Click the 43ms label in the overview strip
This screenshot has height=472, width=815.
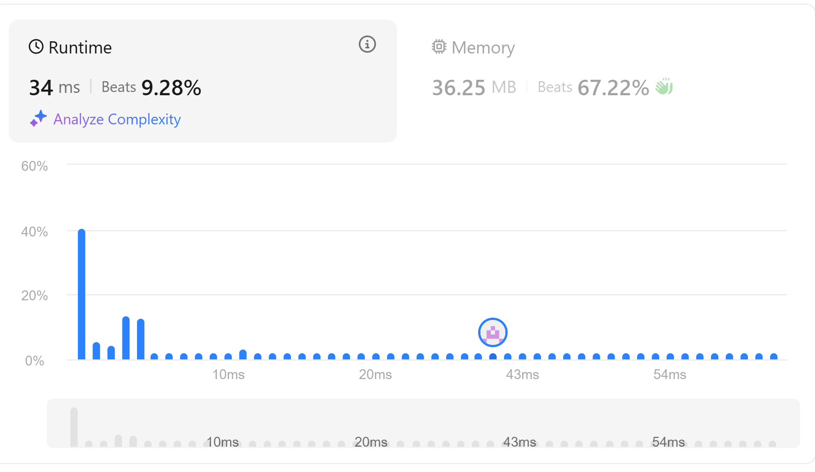[519, 442]
